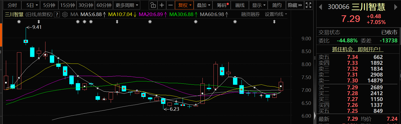
Task: Click the question mark help icon
Action: coord(57,15)
